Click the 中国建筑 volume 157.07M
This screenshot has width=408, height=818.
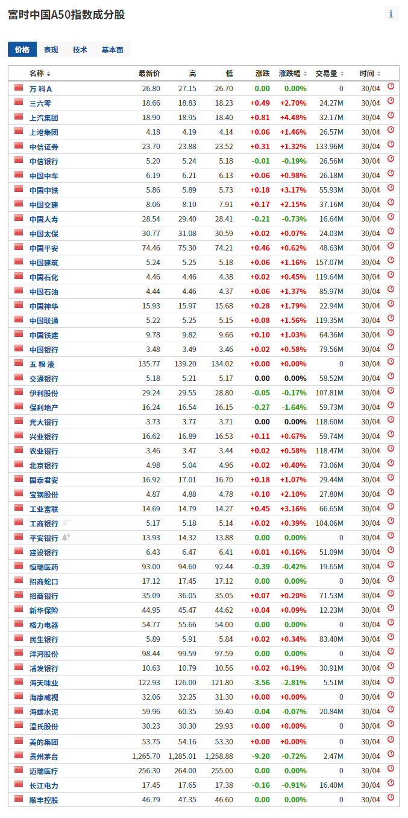point(329,263)
